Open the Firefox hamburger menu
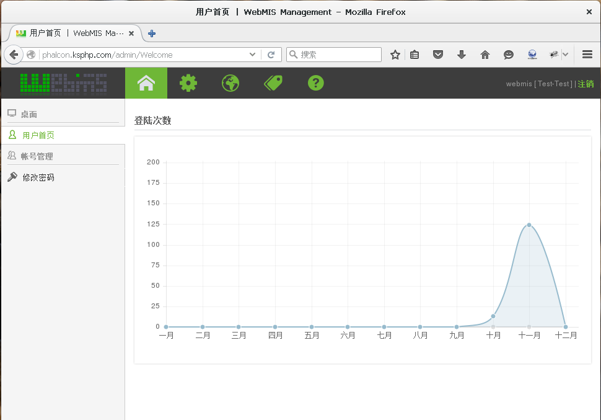Image resolution: width=601 pixels, height=420 pixels. pos(587,55)
